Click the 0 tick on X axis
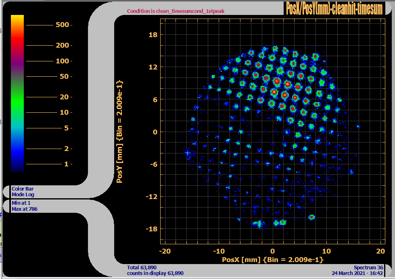This screenshot has height=279, width=395. tap(272, 251)
